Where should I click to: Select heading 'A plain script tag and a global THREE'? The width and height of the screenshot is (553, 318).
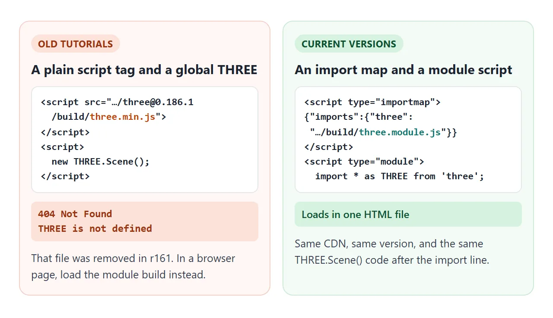[x=144, y=70]
